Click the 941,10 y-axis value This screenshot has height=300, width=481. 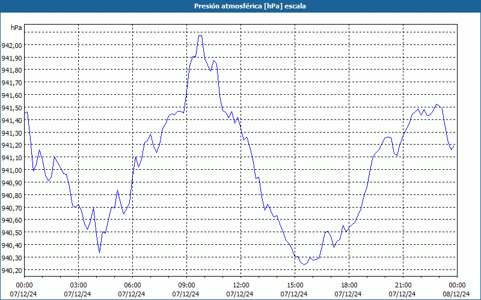click(x=11, y=158)
